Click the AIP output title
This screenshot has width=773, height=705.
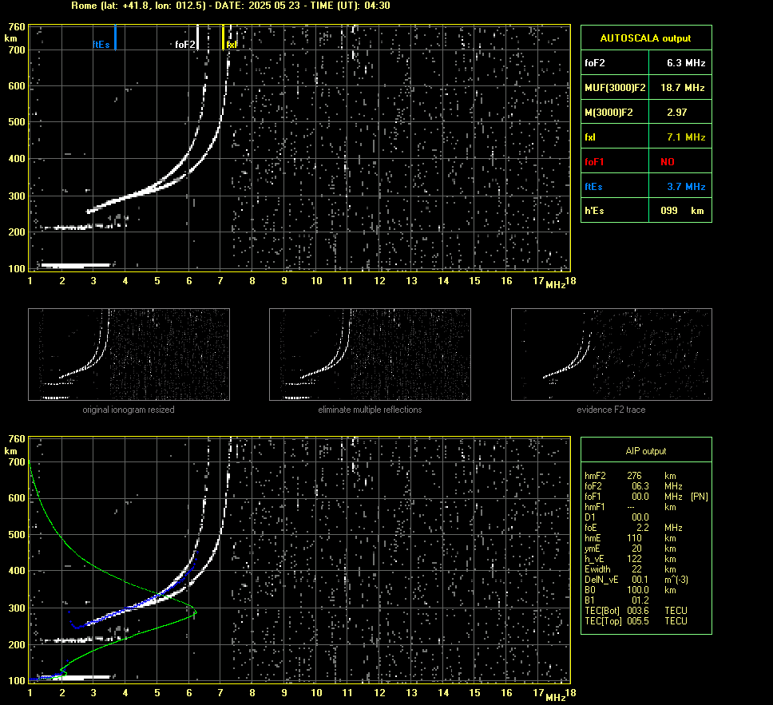point(645,451)
